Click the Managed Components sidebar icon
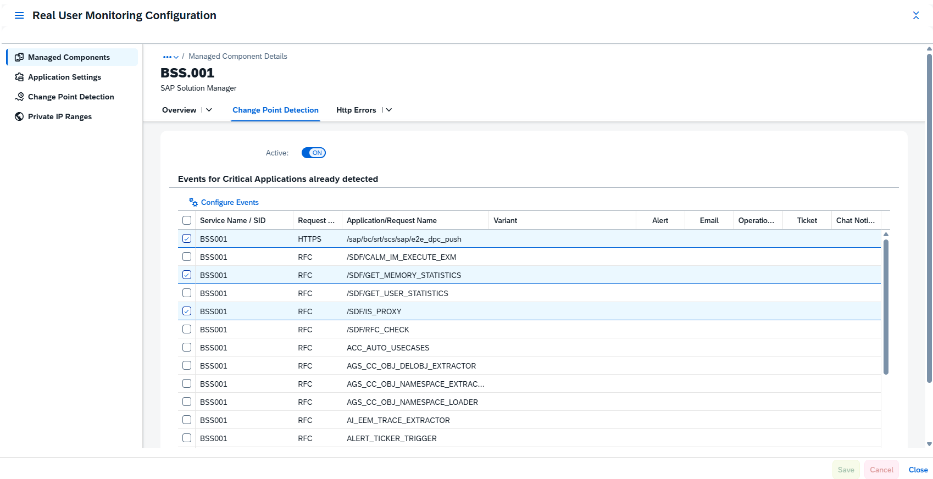The width and height of the screenshot is (933, 479). coord(19,57)
